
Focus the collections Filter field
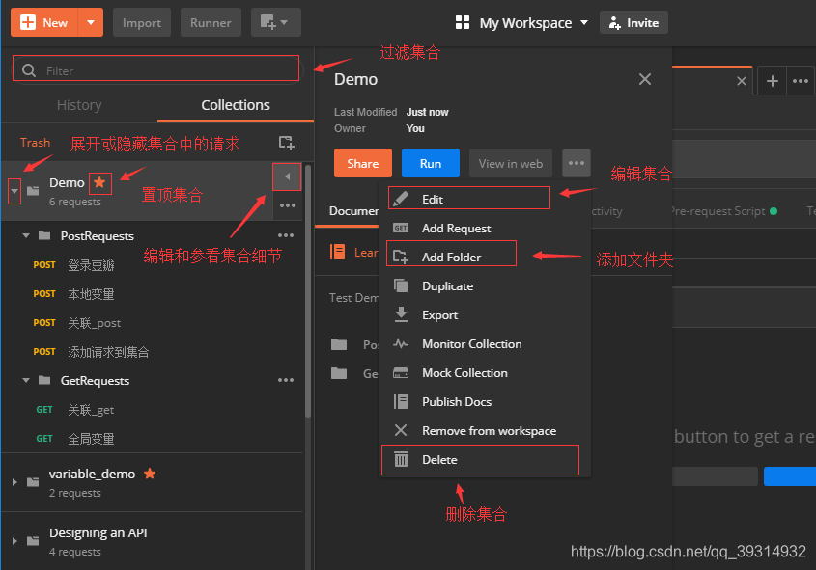point(156,69)
